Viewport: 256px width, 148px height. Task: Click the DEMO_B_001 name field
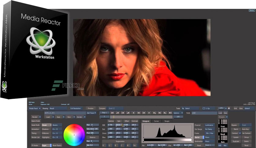[x=65, y=113]
